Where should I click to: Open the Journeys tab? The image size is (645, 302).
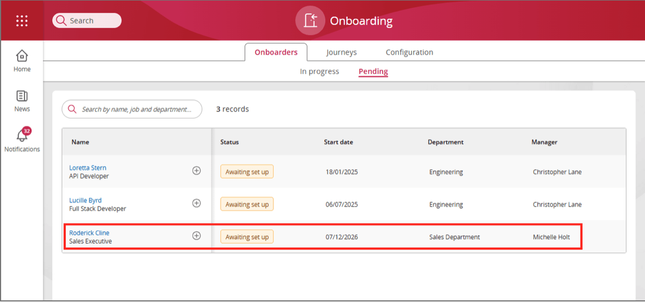pos(341,52)
